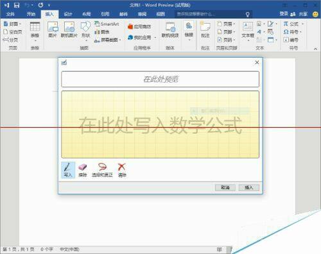Click the 图表 (Chart) icon

[102, 32]
